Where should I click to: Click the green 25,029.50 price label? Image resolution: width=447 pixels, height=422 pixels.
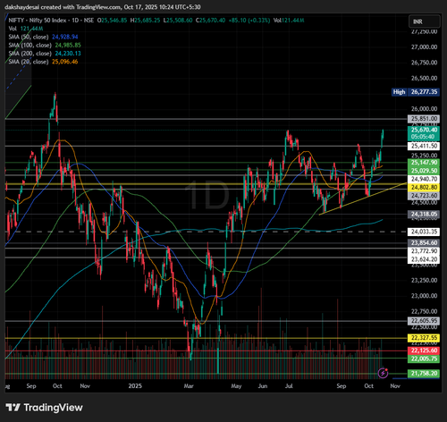coord(424,171)
